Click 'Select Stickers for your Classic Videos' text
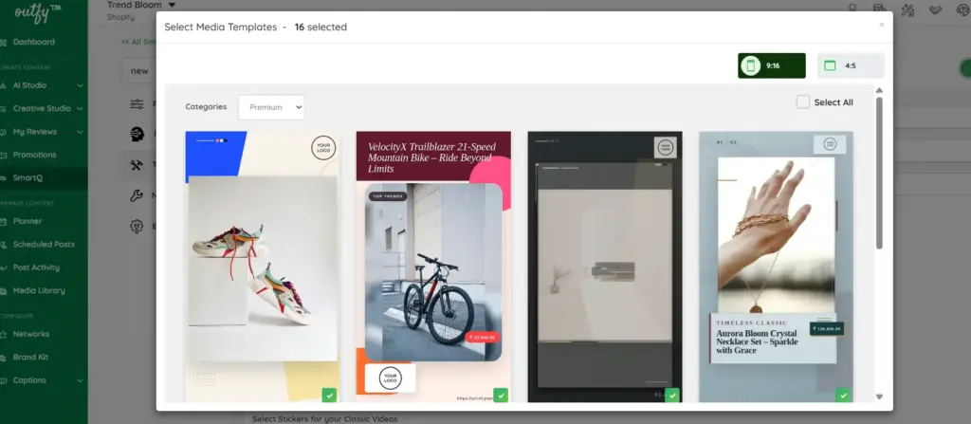This screenshot has width=971, height=424. coord(325,419)
